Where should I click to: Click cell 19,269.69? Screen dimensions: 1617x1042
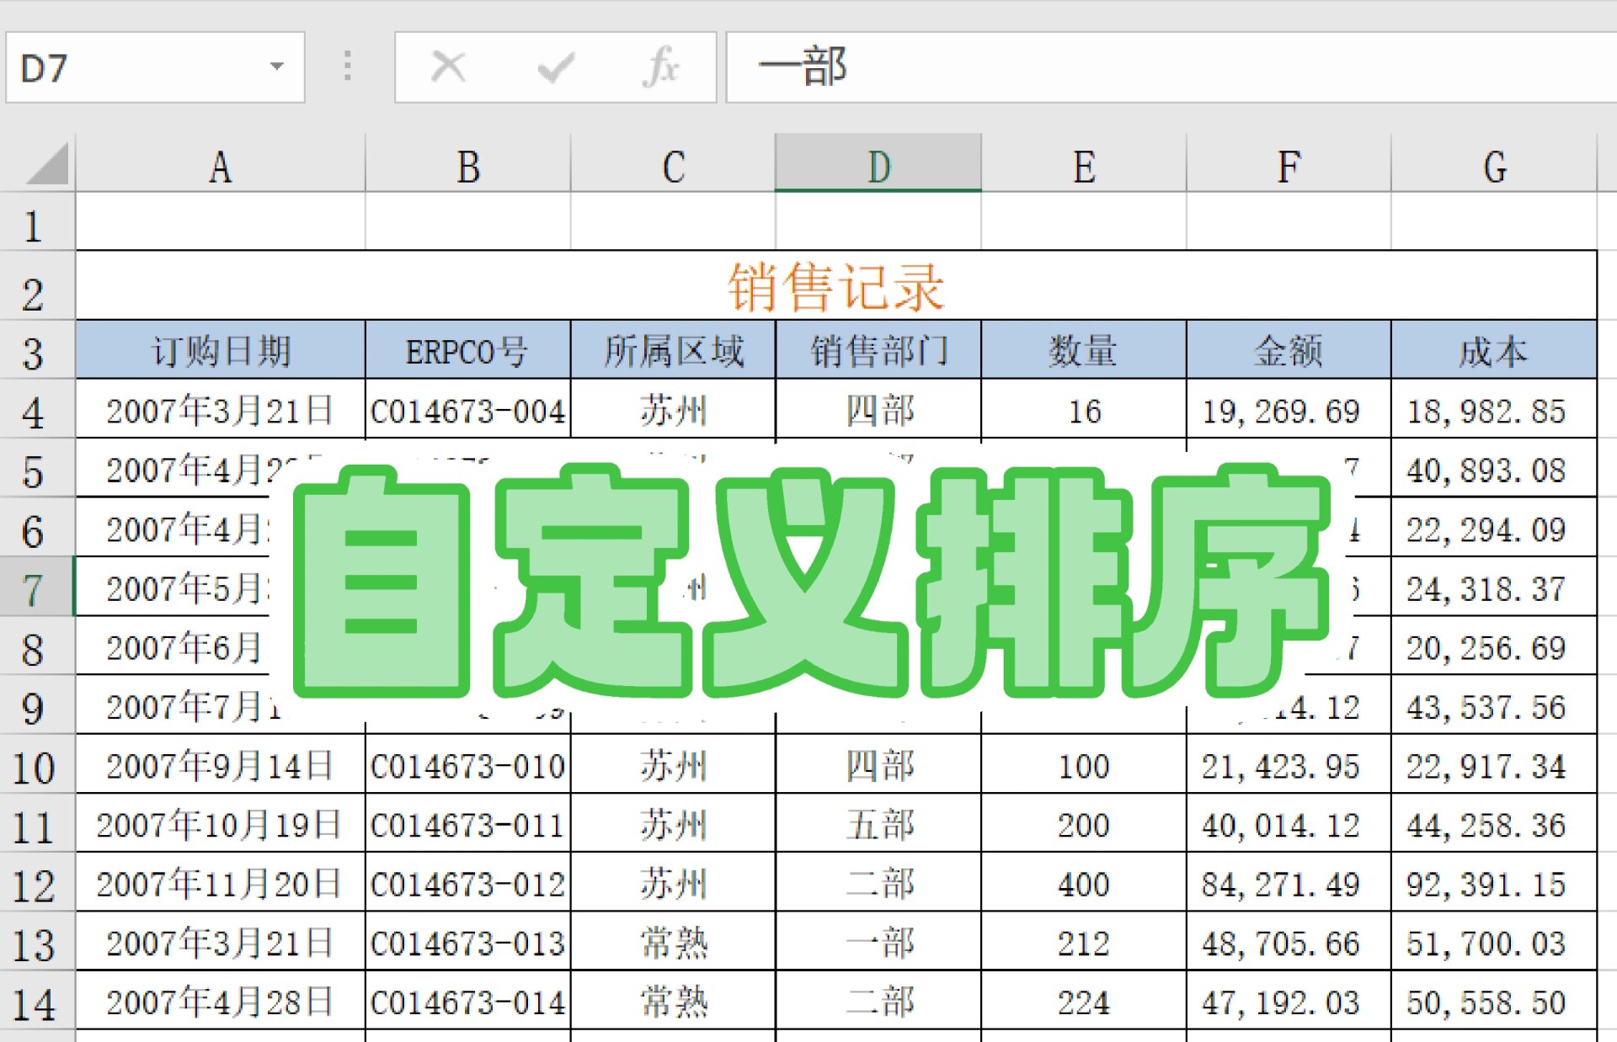click(x=1289, y=410)
